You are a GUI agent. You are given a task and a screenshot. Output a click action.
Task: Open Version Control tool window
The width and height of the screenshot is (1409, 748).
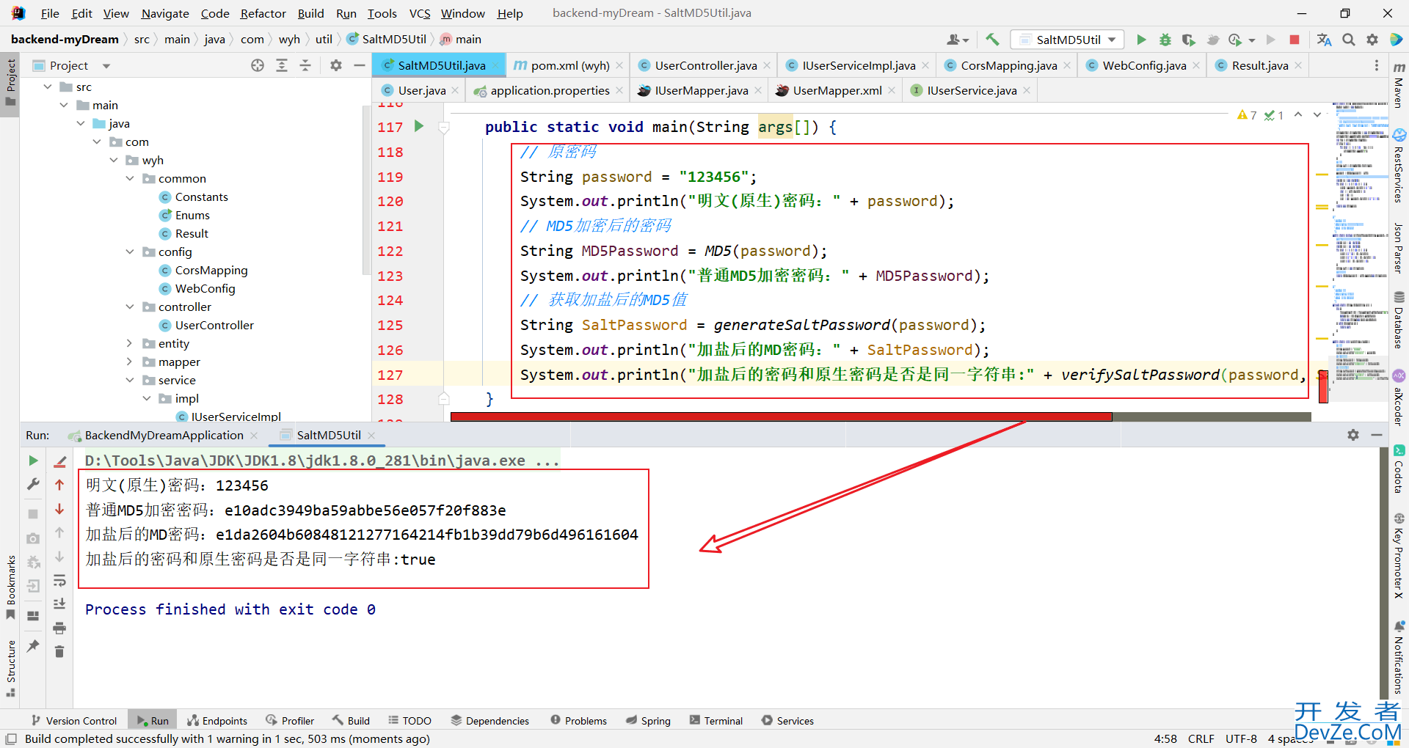coord(74,721)
